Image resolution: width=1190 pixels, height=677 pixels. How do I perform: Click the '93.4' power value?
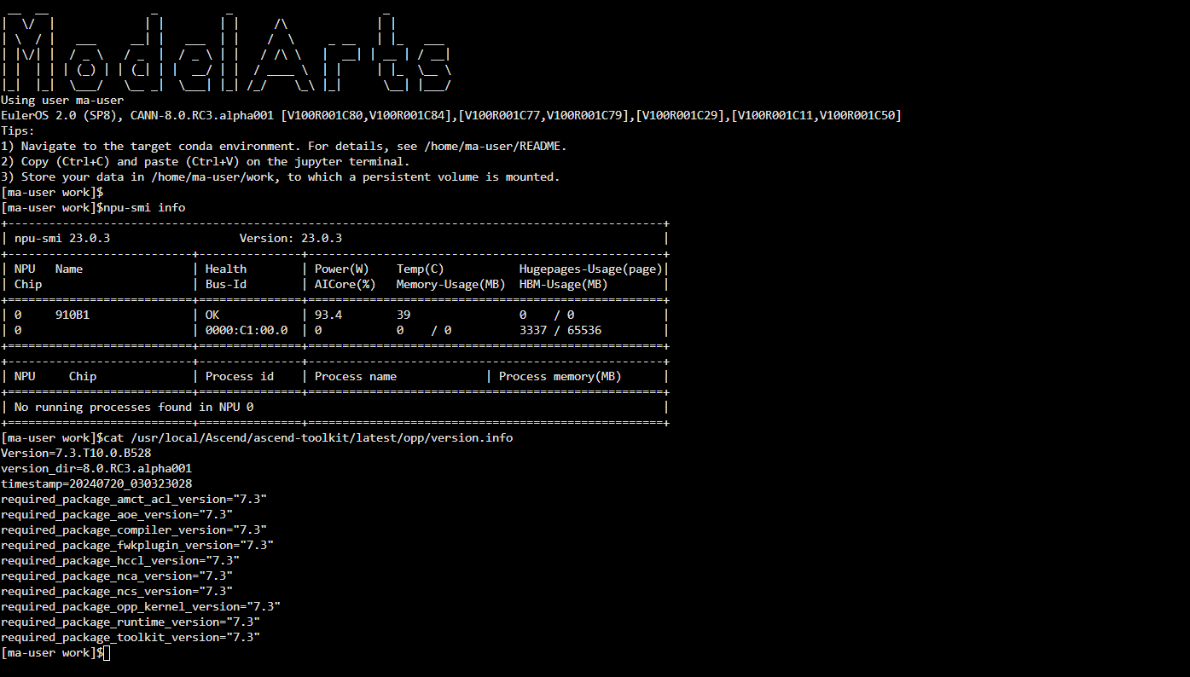tap(328, 315)
